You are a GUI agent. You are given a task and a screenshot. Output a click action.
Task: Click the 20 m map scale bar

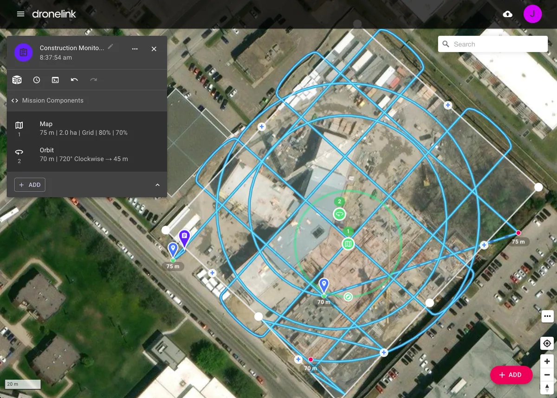pos(23,384)
